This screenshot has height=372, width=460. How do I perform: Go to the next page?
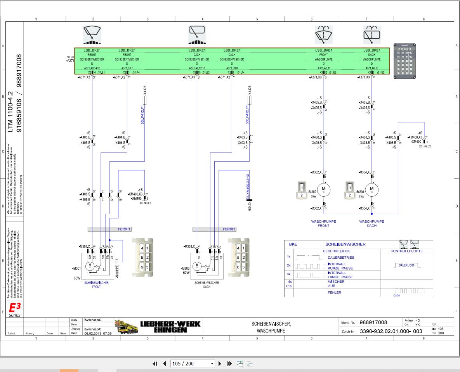click(220, 364)
